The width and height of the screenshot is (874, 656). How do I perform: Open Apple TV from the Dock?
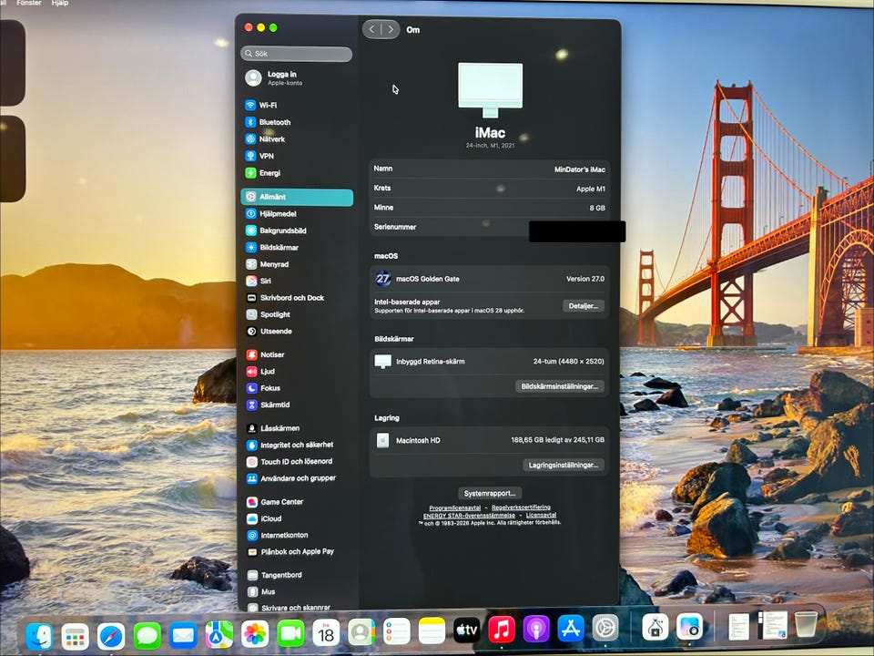coord(466,630)
